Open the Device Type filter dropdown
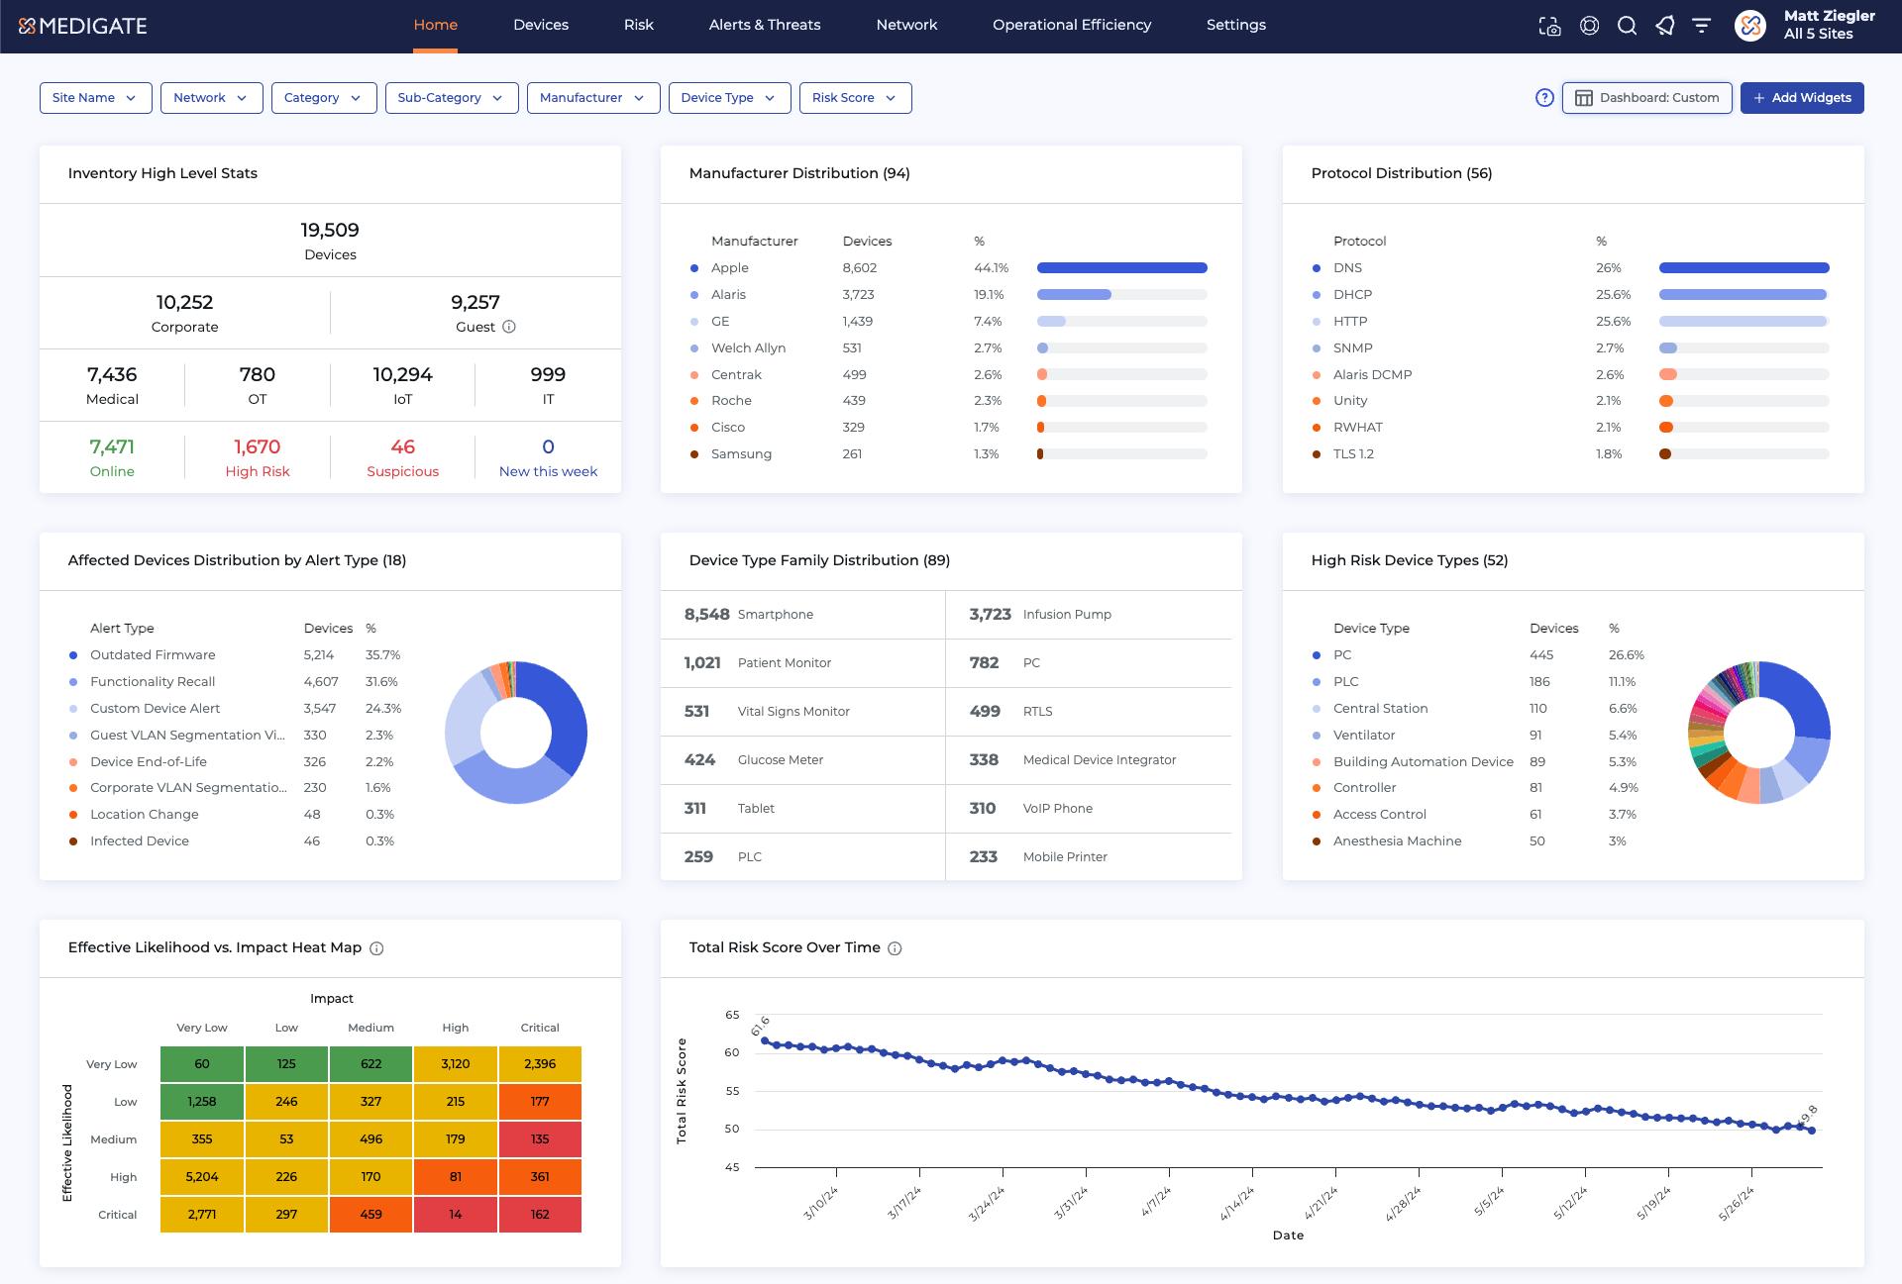 click(728, 98)
